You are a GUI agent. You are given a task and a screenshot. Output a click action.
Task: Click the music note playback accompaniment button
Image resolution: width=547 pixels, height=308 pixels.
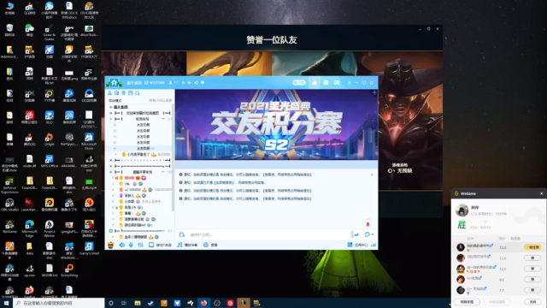click(x=187, y=245)
